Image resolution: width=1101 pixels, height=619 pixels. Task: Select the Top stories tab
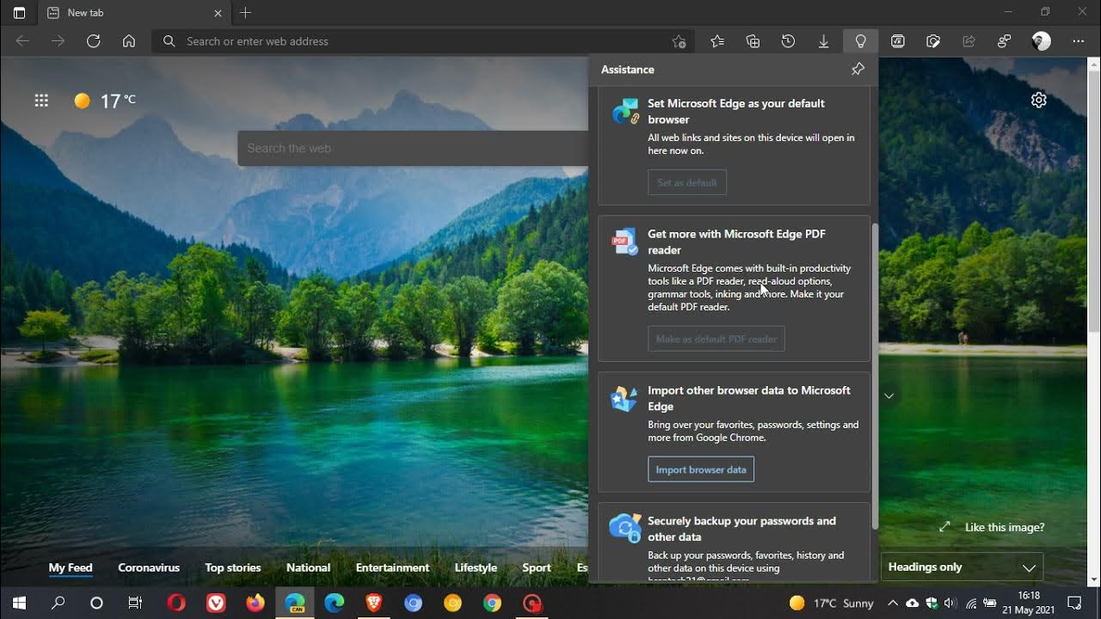[x=233, y=567]
